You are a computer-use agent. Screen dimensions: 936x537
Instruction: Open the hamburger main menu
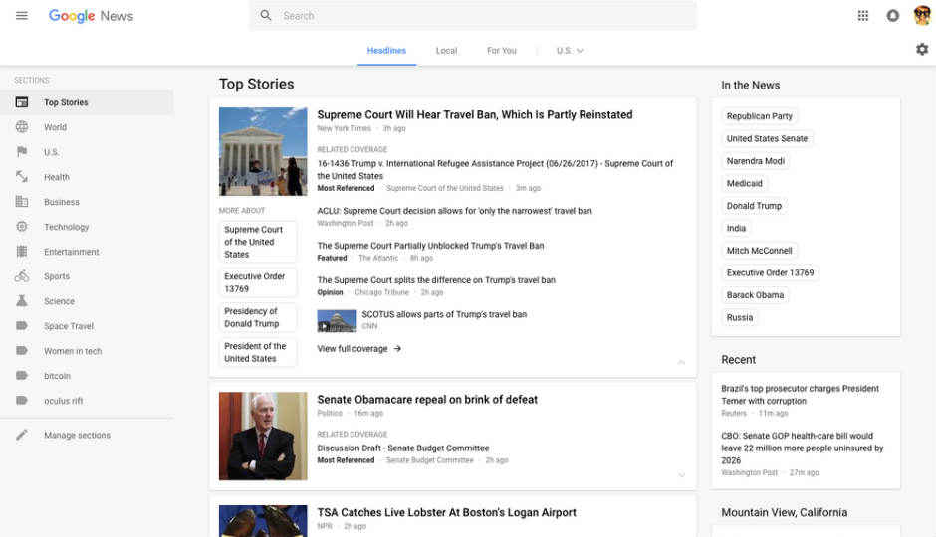[x=22, y=16]
